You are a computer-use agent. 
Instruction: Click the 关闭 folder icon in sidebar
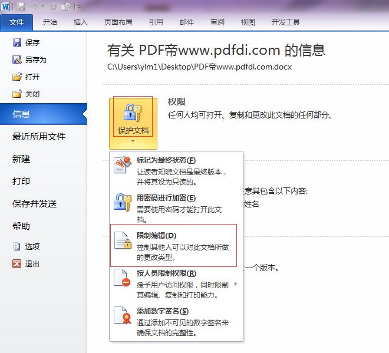[x=17, y=94]
